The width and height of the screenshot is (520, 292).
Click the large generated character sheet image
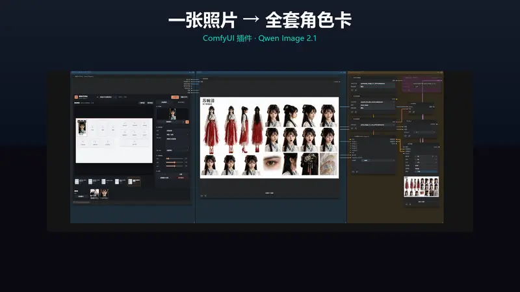(x=269, y=138)
